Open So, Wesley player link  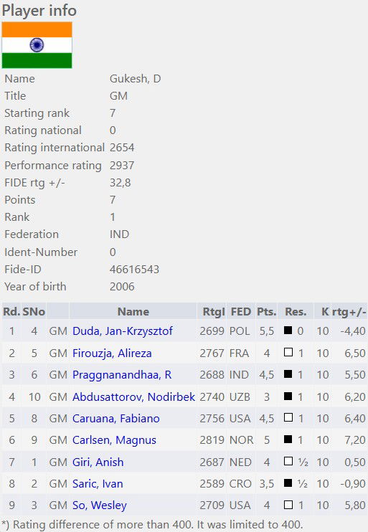[x=99, y=505]
